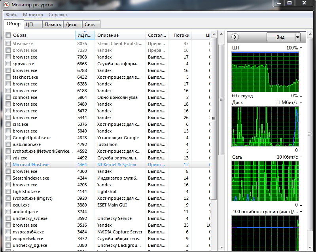Viewport: 316px width, 252px height.
Task: Click the process list vertical scrollbar
Action: 214,119
